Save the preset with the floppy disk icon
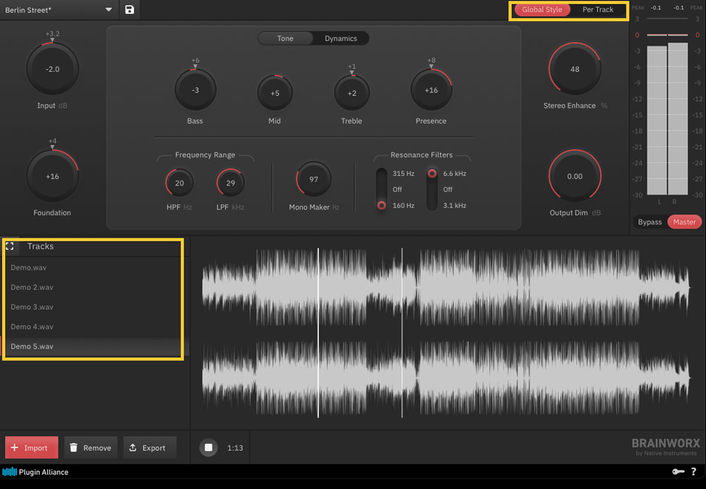Image resolution: width=706 pixels, height=489 pixels. point(129,9)
